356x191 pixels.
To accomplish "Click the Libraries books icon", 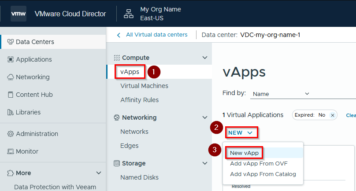I will tap(11, 112).
